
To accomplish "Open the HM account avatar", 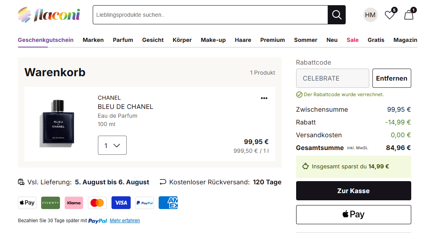I will (370, 15).
